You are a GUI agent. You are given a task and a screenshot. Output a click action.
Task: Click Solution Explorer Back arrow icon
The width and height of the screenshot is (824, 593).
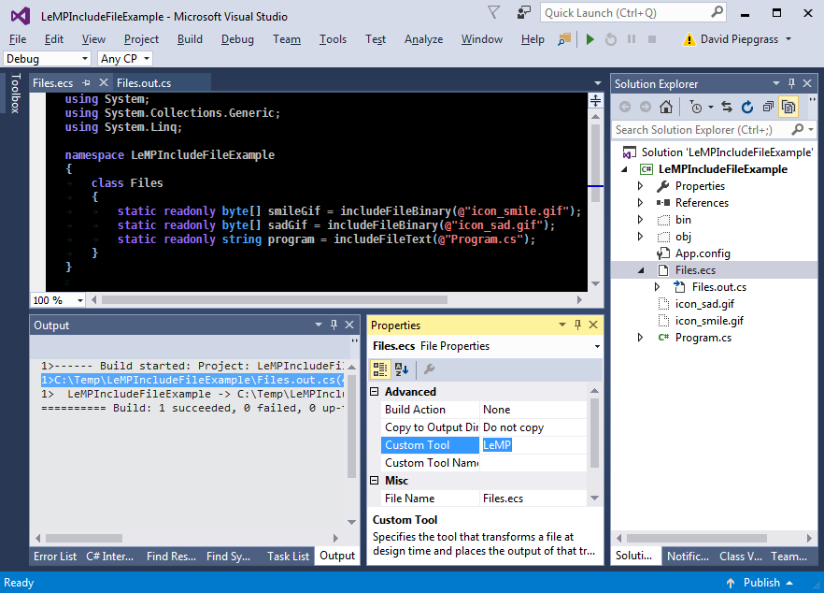coord(625,108)
